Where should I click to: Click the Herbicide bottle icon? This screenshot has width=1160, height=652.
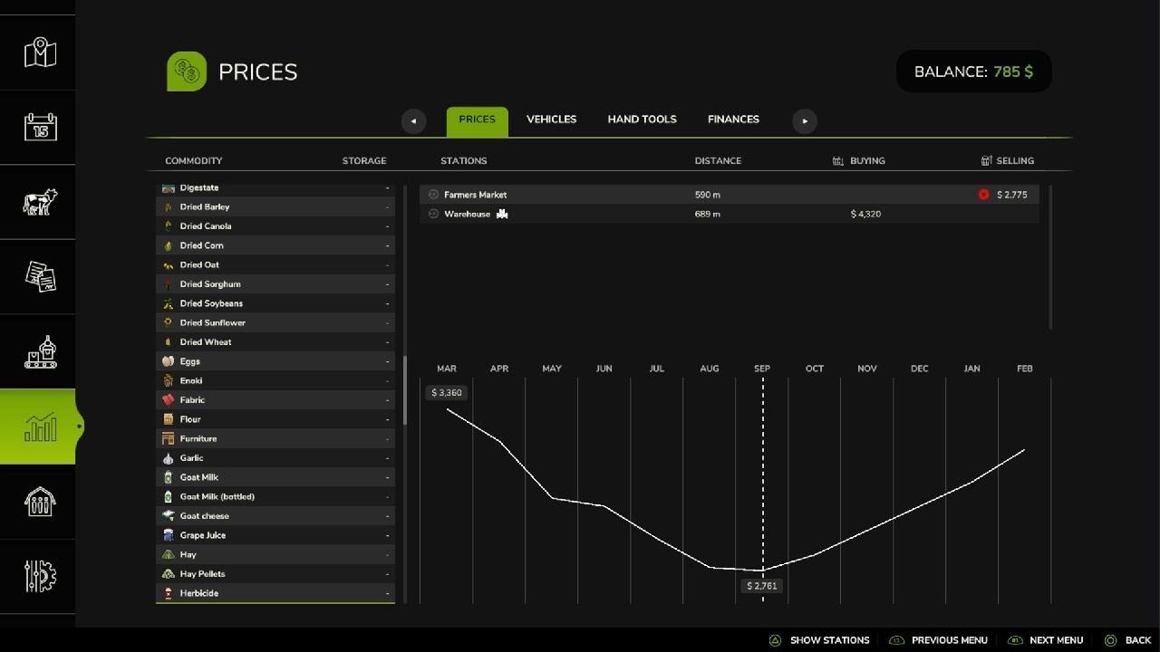tap(168, 593)
